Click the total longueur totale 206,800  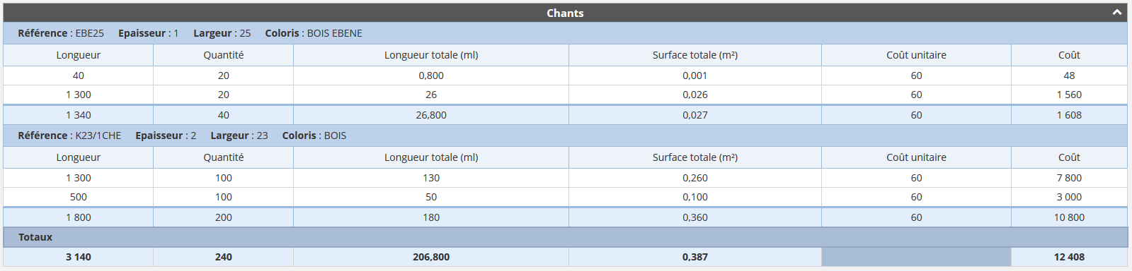point(431,257)
